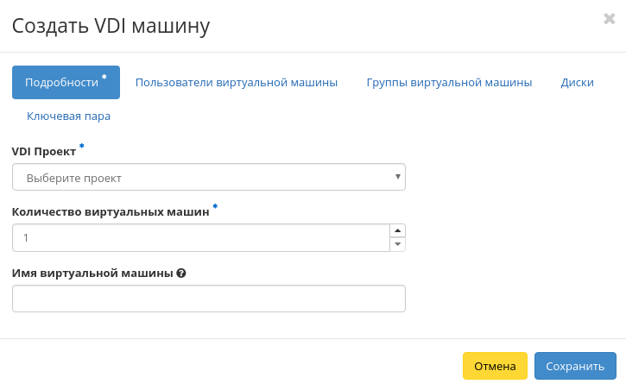Screen dimensions: 626x390
Task: Click the arrow of VDI Проект combo box
Action: [397, 177]
